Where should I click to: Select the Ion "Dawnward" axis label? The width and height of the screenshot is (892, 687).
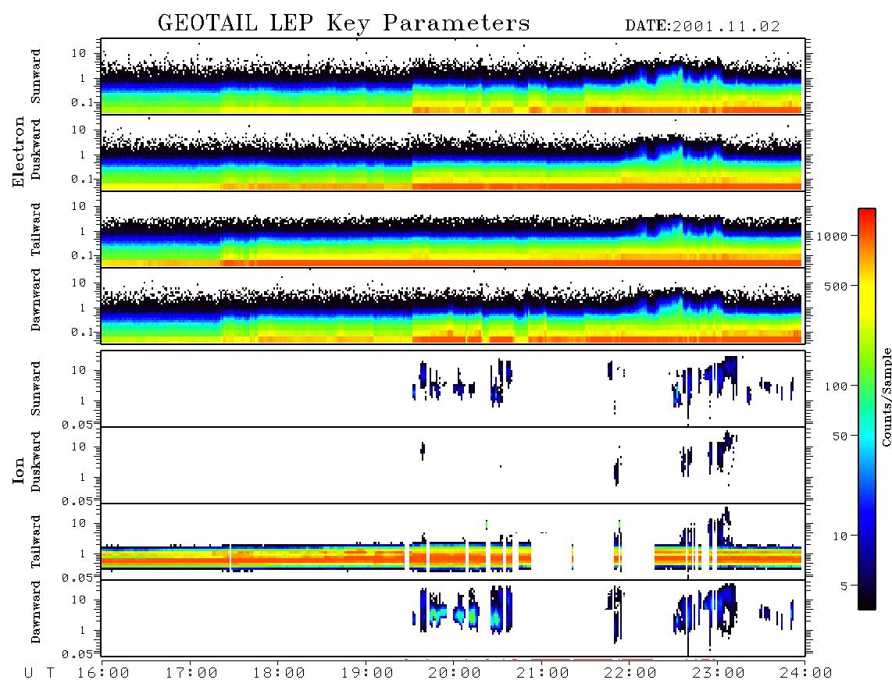point(36,611)
